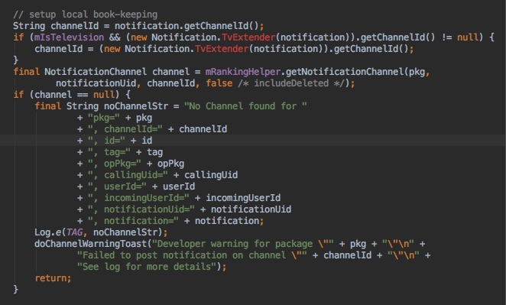Click noChannelStr in the final String declaration
Image resolution: width=506 pixels, height=305 pixels.
pyautogui.click(x=136, y=106)
